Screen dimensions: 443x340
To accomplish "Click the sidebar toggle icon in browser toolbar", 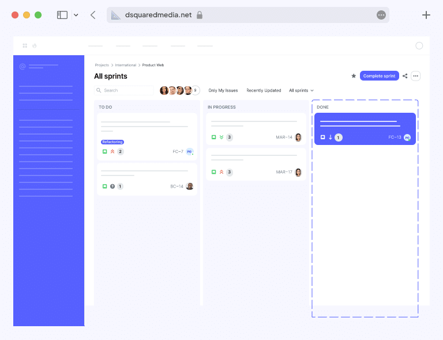I will click(x=62, y=15).
